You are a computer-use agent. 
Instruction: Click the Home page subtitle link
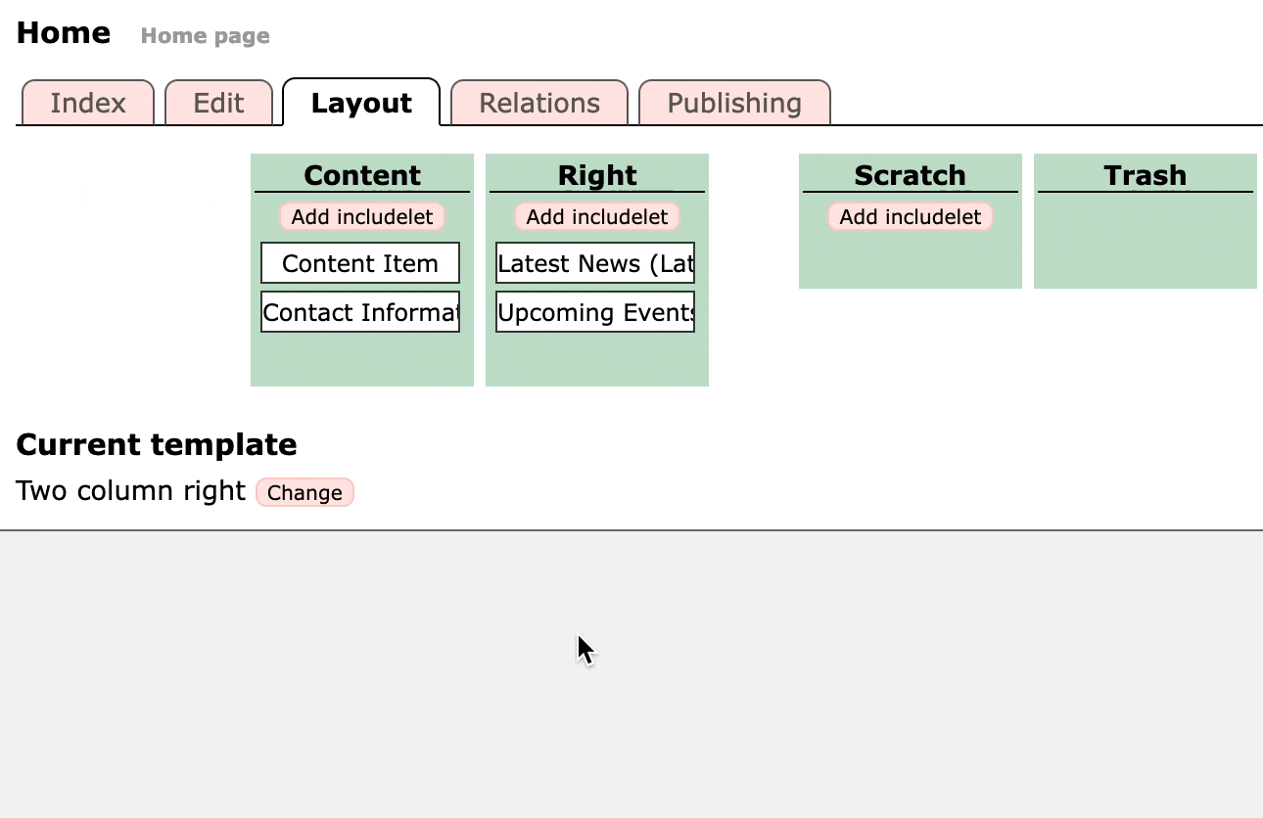tap(205, 35)
